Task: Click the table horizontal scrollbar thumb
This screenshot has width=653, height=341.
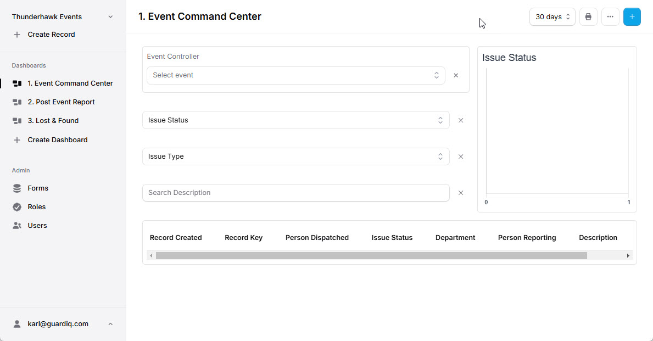Action: point(371,256)
